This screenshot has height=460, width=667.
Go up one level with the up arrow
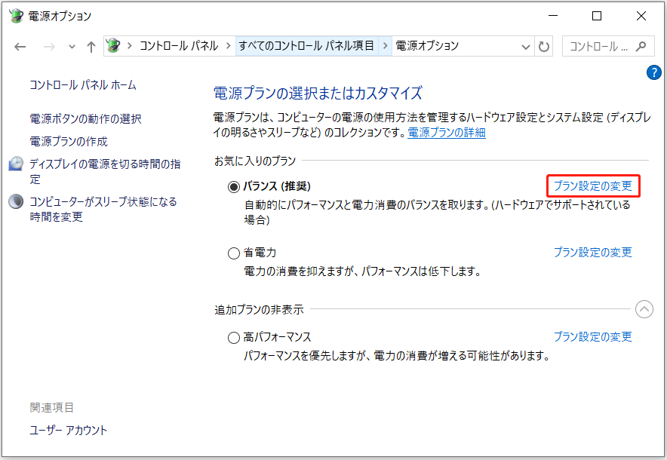(91, 46)
